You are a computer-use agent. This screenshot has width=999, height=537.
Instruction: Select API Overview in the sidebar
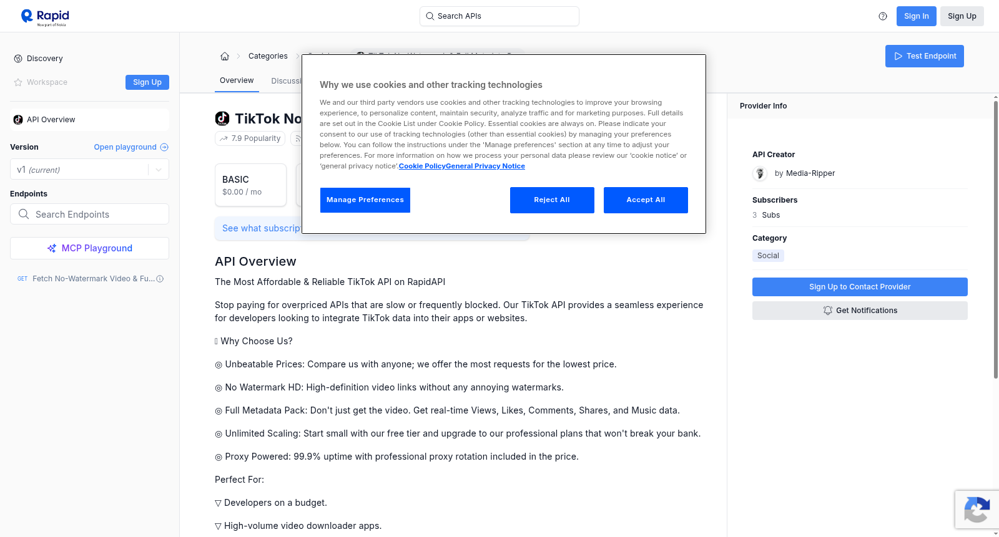click(x=89, y=120)
